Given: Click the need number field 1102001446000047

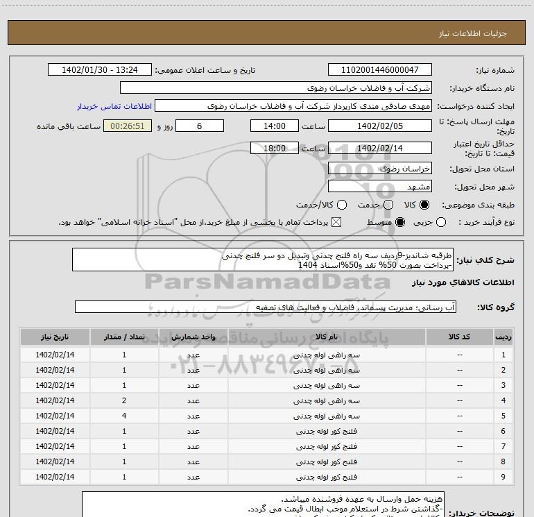Looking at the screenshot, I should pyautogui.click(x=380, y=69).
